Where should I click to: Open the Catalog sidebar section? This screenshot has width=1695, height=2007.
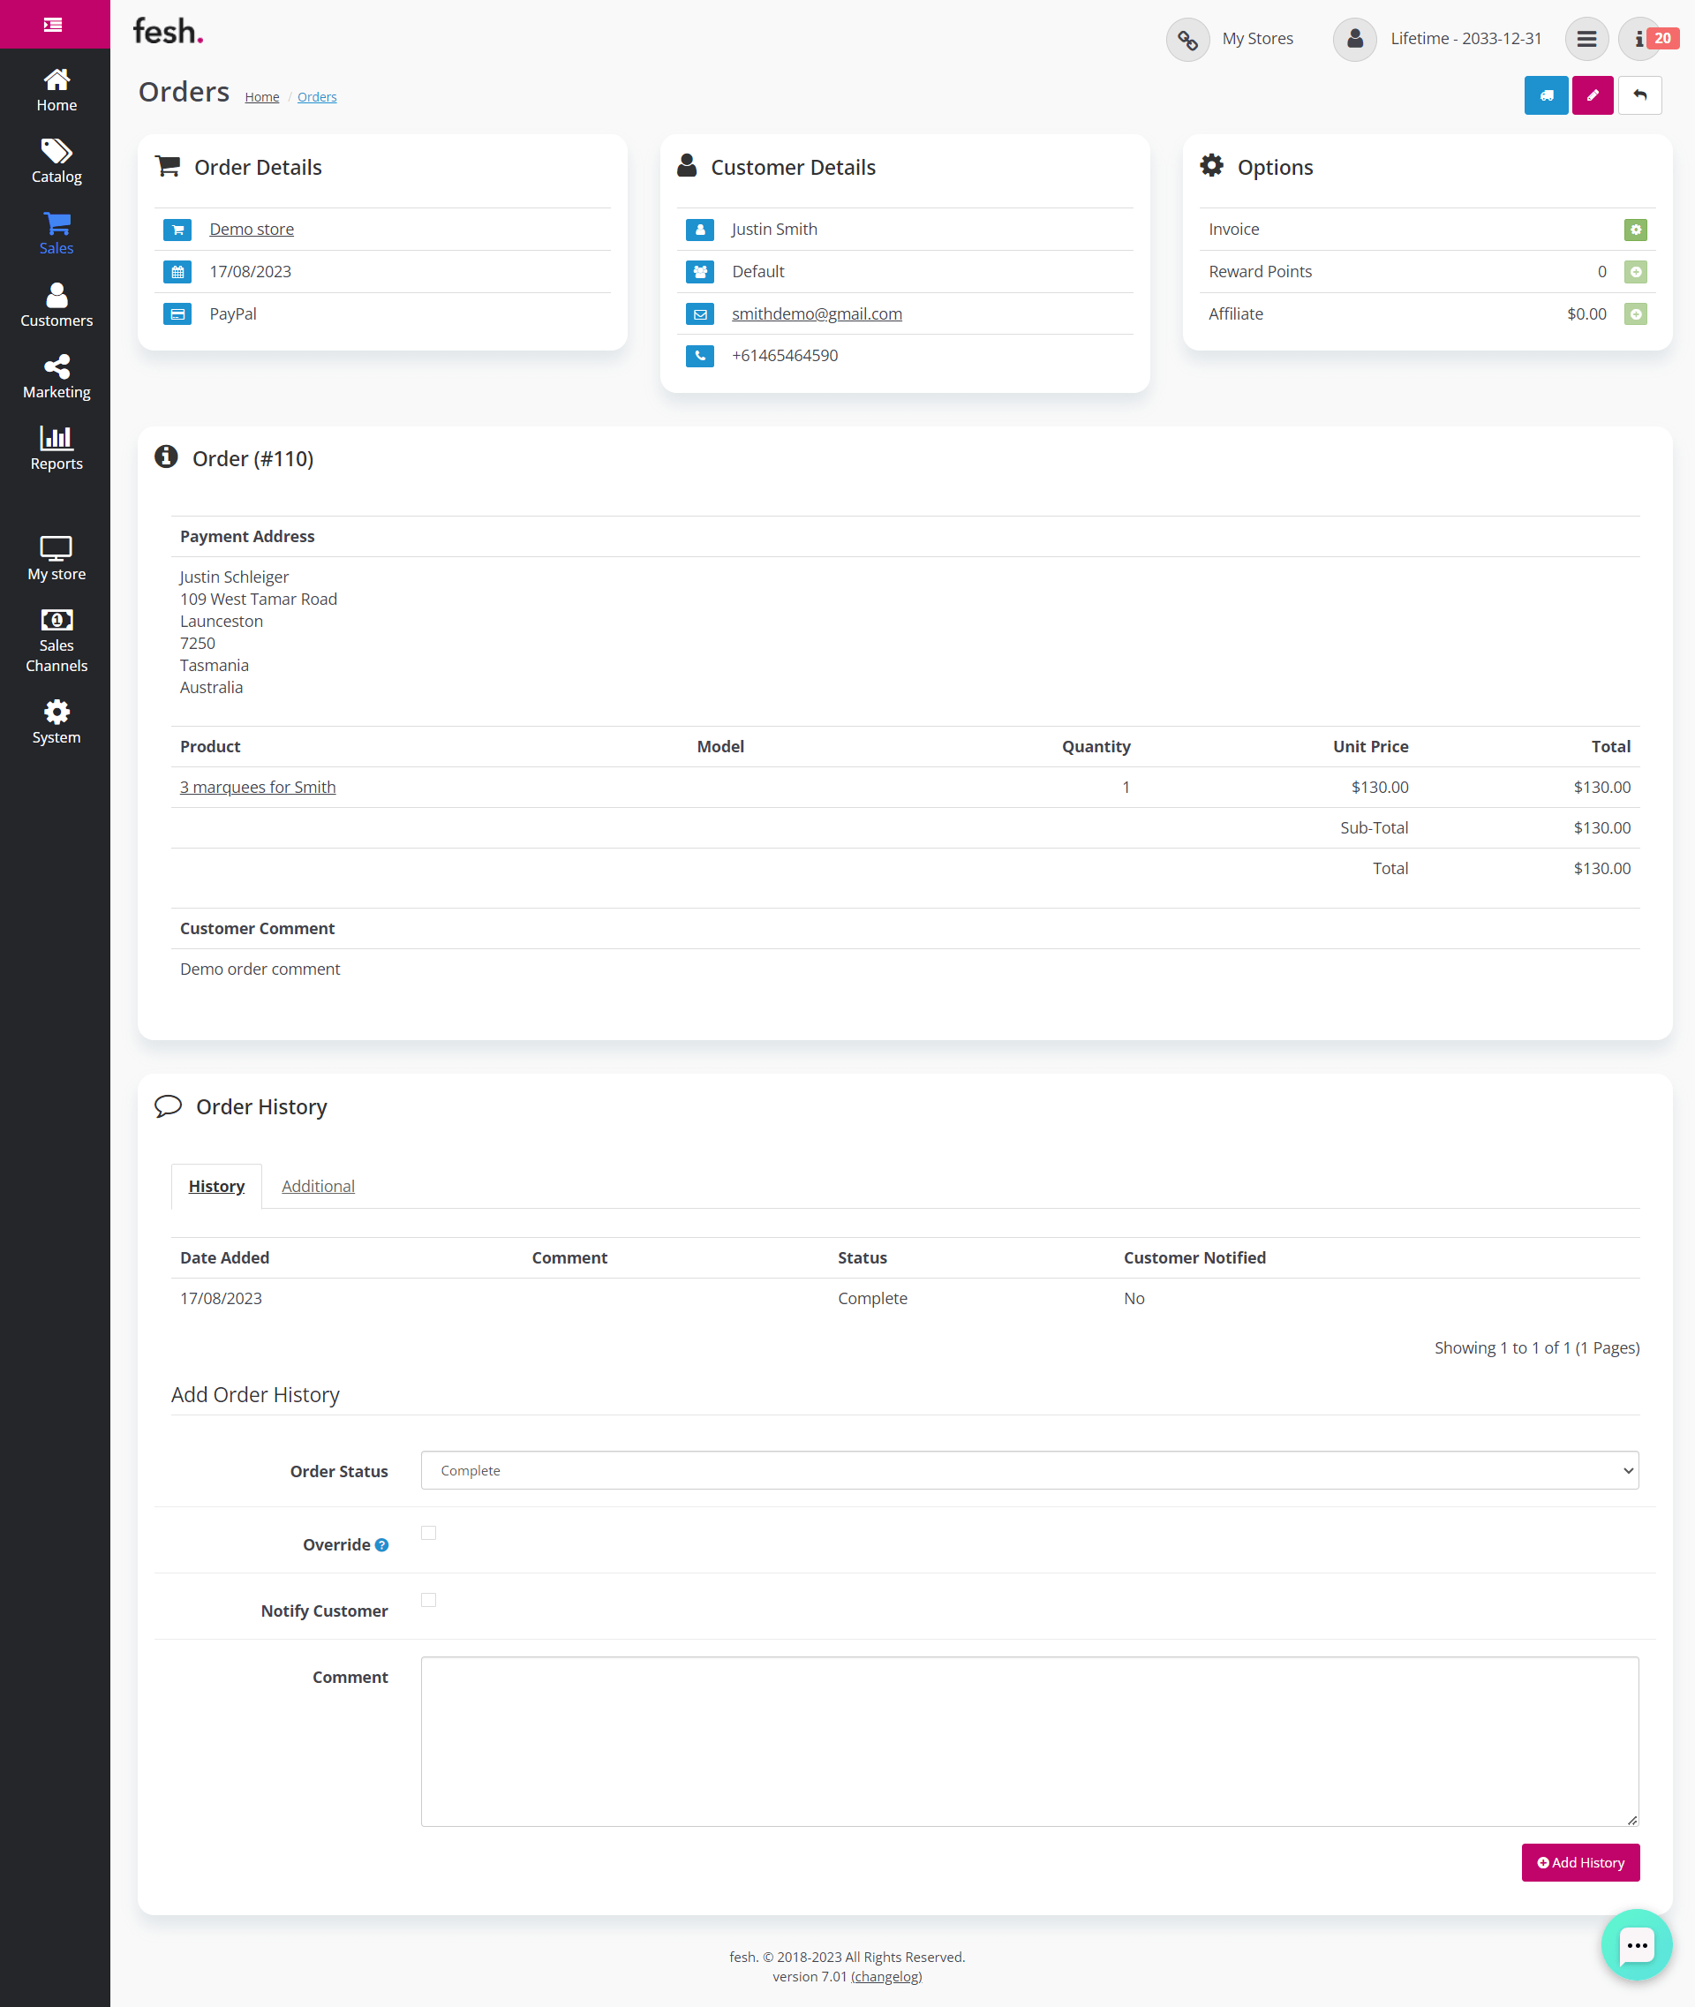tap(56, 162)
